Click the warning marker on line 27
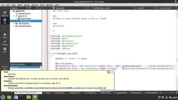The image size is (178, 100). tap(43, 69)
